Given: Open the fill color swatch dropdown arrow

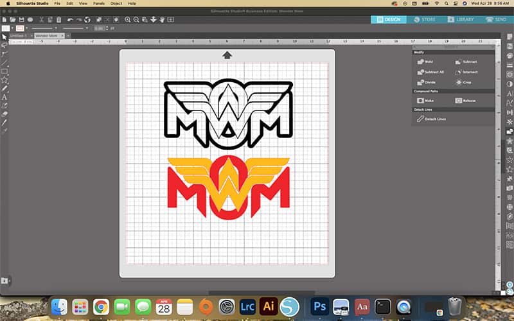Looking at the screenshot, I should pos(12,28).
